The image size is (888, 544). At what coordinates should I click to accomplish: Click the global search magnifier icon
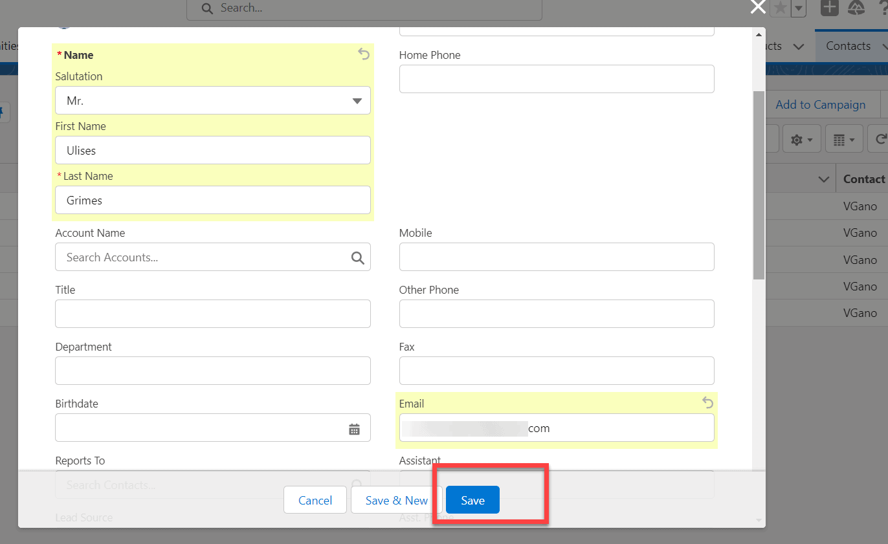(x=206, y=9)
